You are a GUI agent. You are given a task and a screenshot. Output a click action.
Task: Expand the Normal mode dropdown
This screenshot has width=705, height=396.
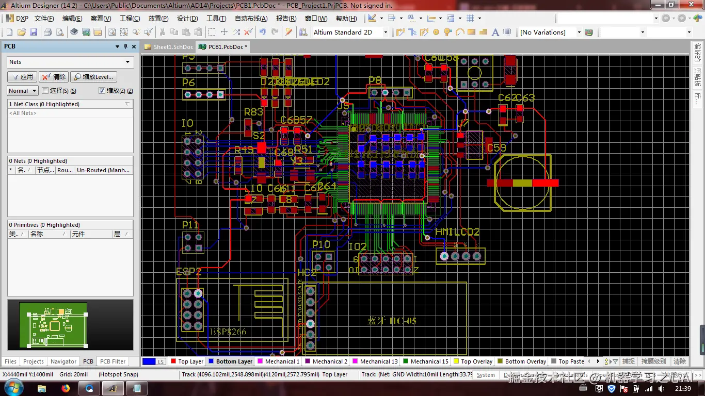click(23, 91)
